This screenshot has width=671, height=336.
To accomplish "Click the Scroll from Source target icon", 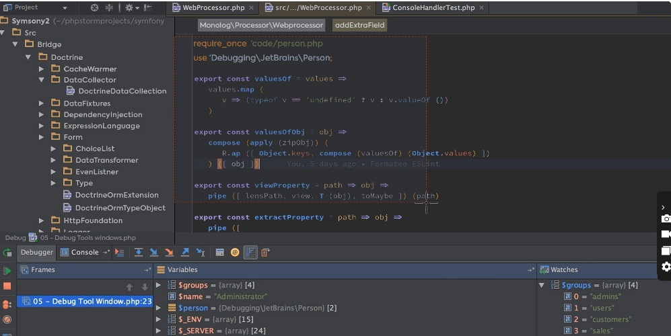I will click(94, 7).
